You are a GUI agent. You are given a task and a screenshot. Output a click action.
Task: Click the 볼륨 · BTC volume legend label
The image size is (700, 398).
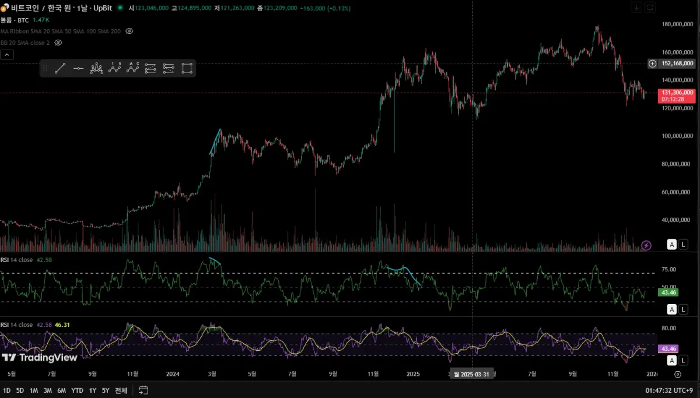click(x=15, y=20)
